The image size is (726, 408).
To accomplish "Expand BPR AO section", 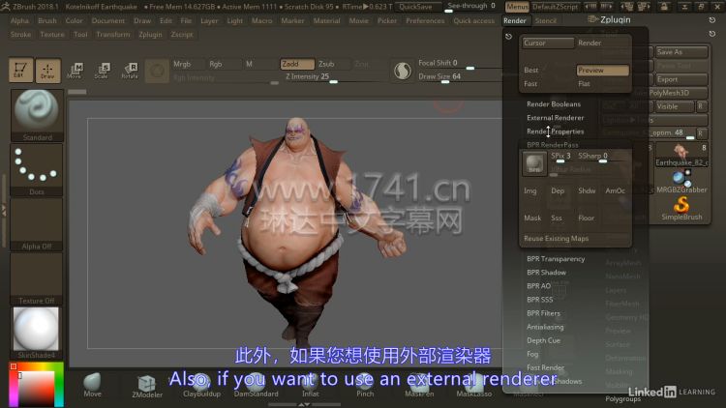I will [x=538, y=286].
